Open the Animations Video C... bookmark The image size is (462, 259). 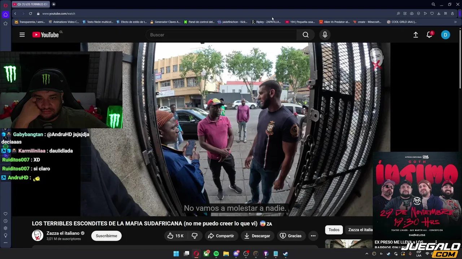(64, 22)
